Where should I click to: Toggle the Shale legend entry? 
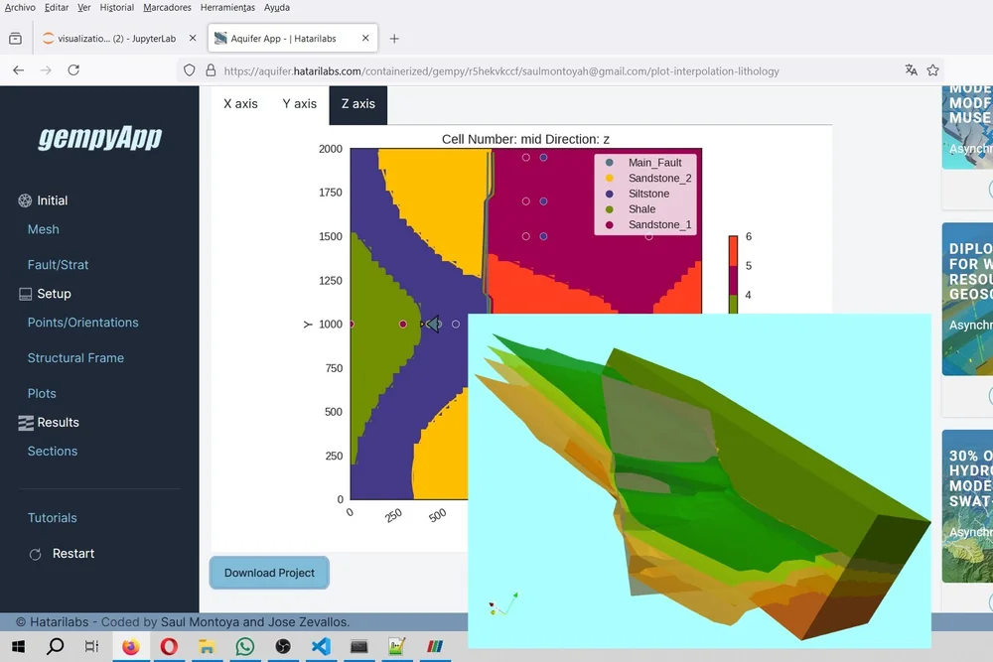coord(640,209)
